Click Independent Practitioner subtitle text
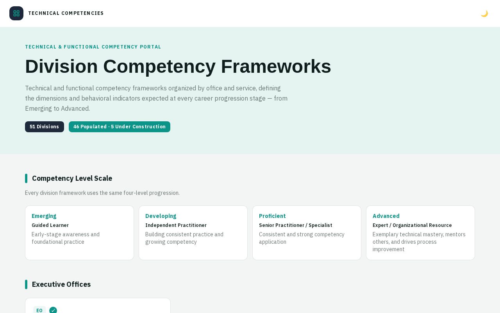 click(x=176, y=225)
